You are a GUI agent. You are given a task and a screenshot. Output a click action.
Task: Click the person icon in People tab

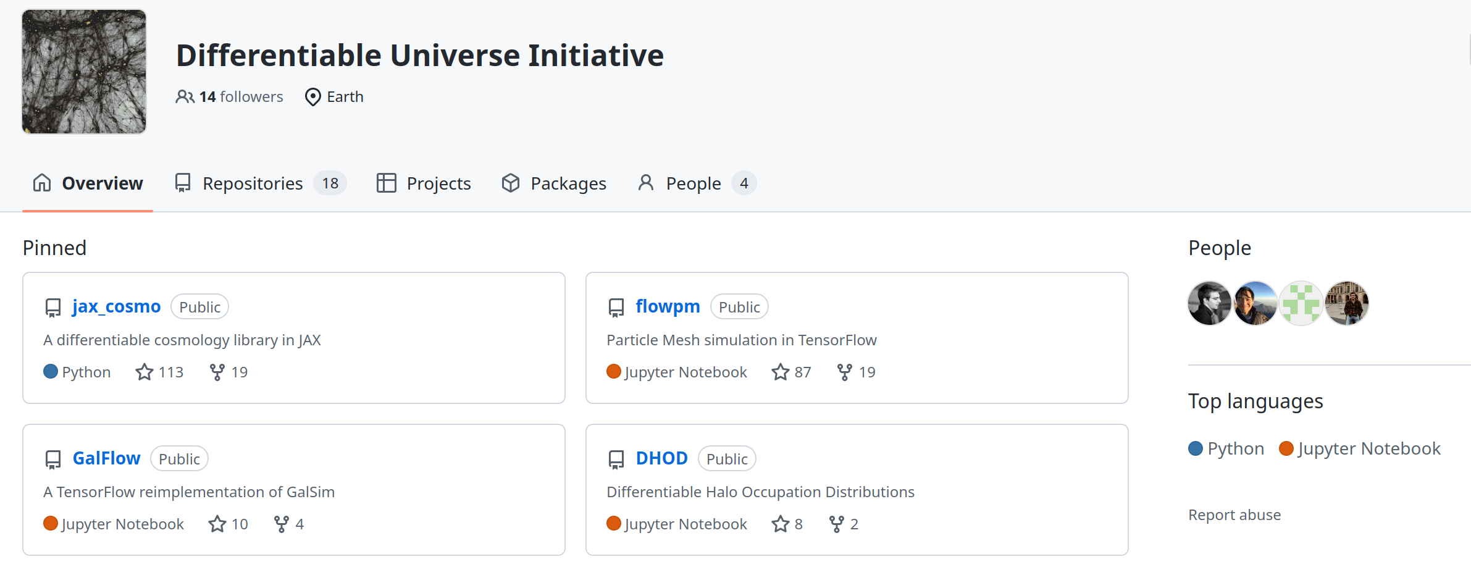[646, 183]
